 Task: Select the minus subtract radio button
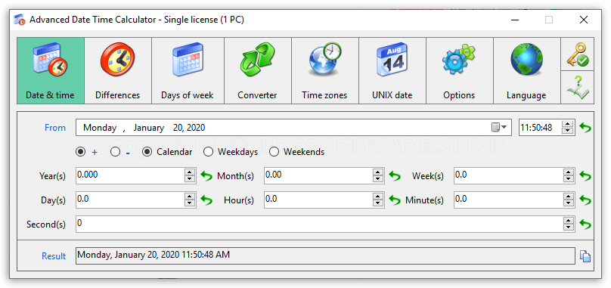116,152
